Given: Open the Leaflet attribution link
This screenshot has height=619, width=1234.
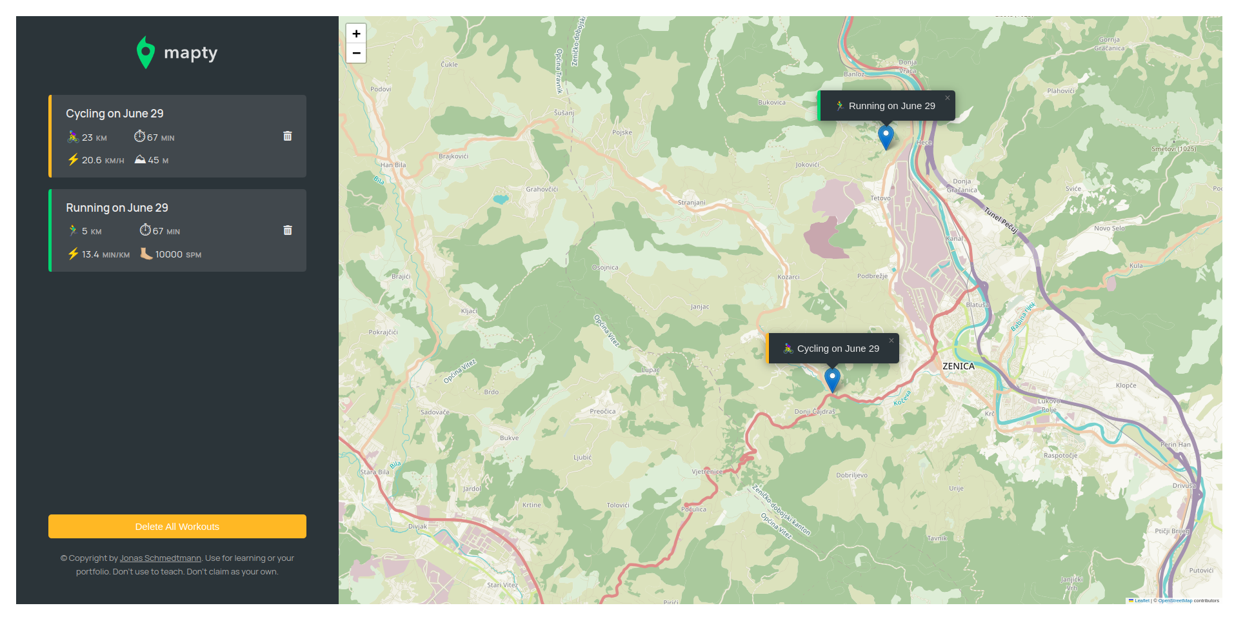Looking at the screenshot, I should pos(1141,601).
